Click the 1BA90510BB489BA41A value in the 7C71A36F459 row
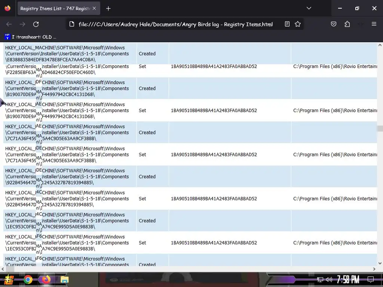The image size is (383, 287). [x=214, y=154]
